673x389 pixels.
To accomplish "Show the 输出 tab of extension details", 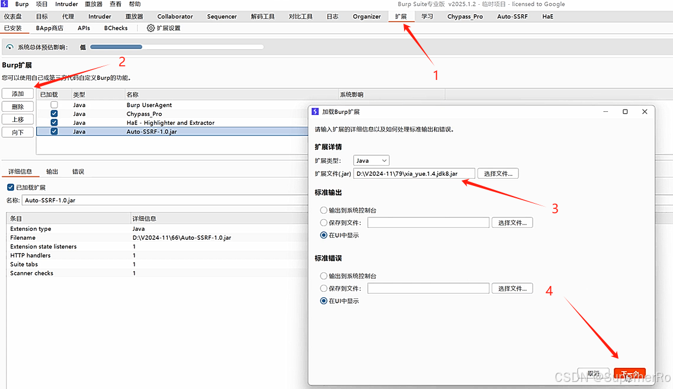I will coord(52,172).
